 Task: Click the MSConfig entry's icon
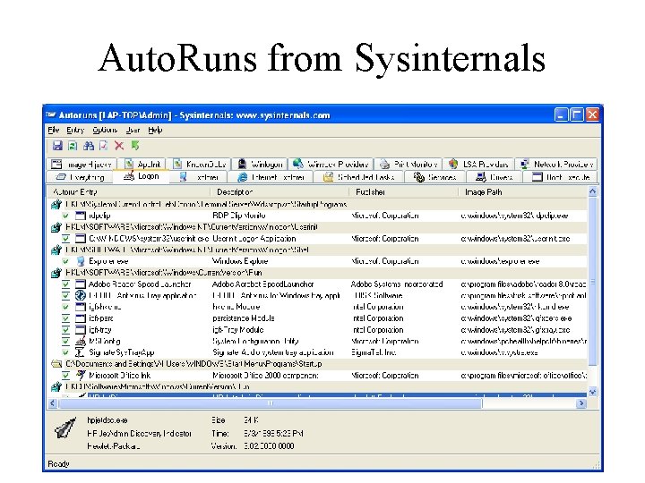click(x=81, y=341)
